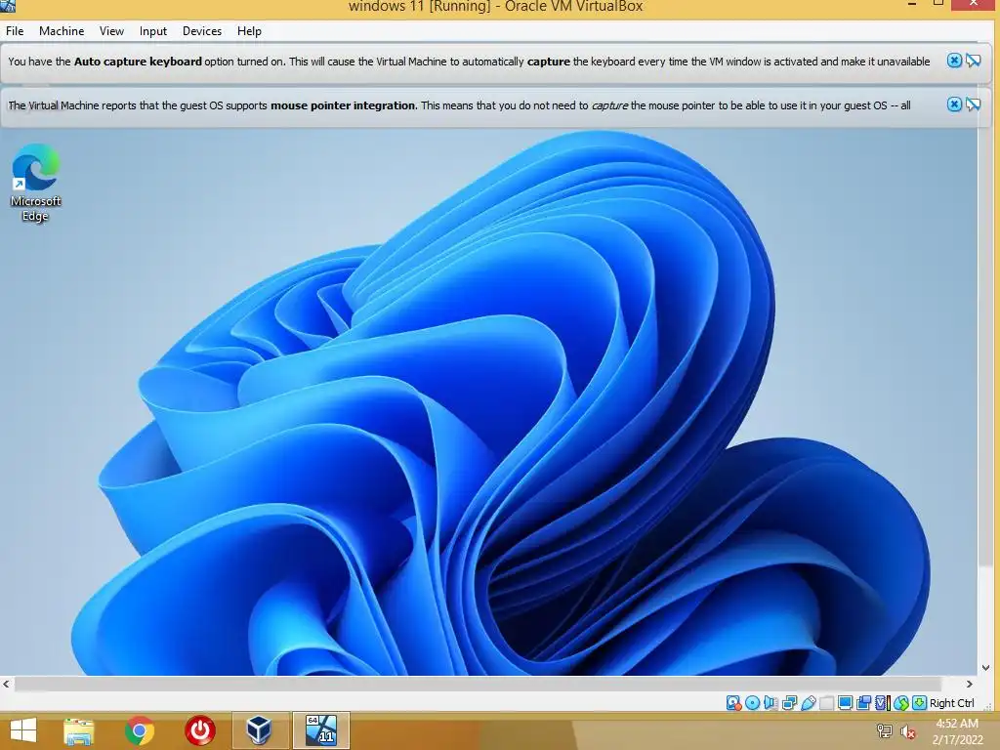This screenshot has width=1000, height=750.
Task: Click the hard disk activity status icon
Action: [734, 703]
